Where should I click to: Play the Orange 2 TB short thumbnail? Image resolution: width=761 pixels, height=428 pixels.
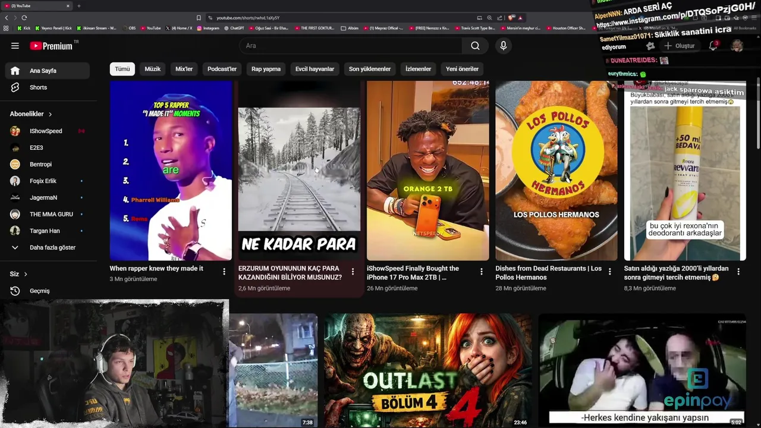428,171
